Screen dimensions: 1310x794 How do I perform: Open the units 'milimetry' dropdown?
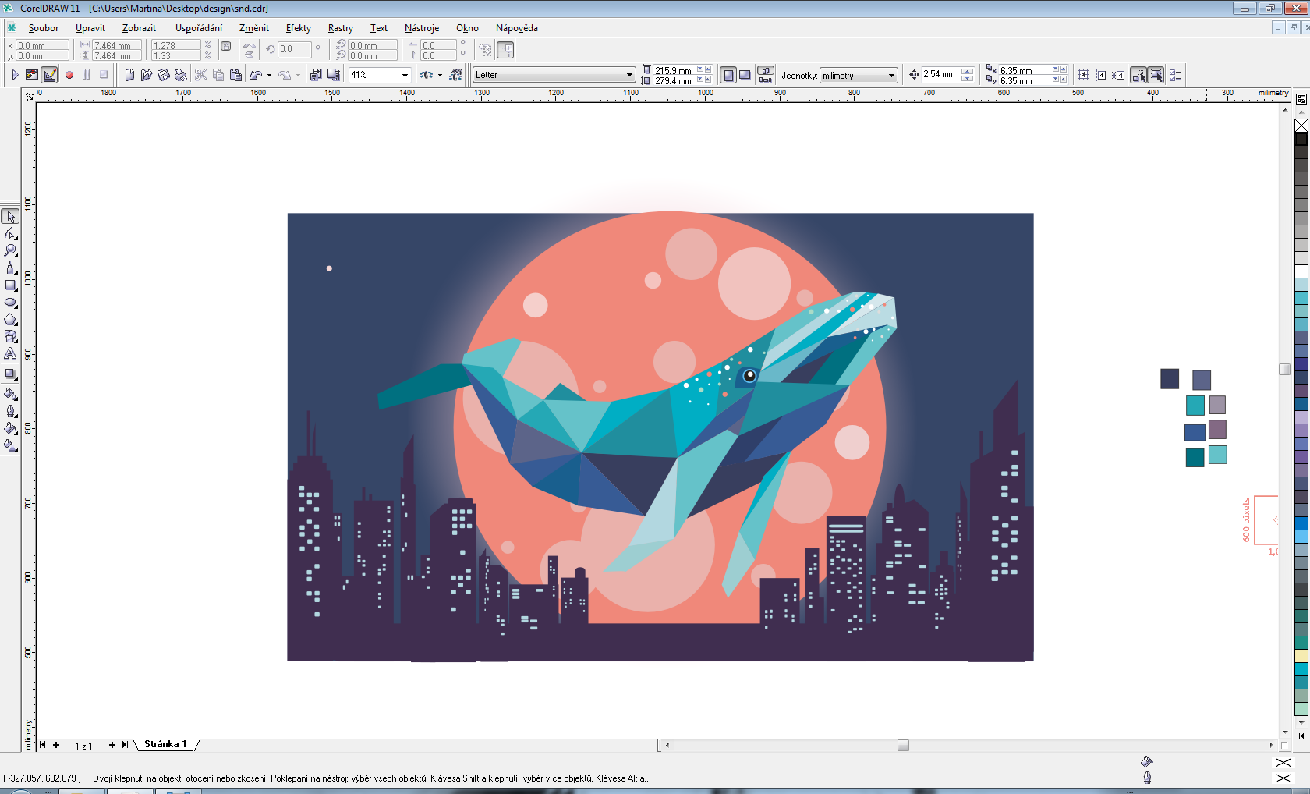891,76
